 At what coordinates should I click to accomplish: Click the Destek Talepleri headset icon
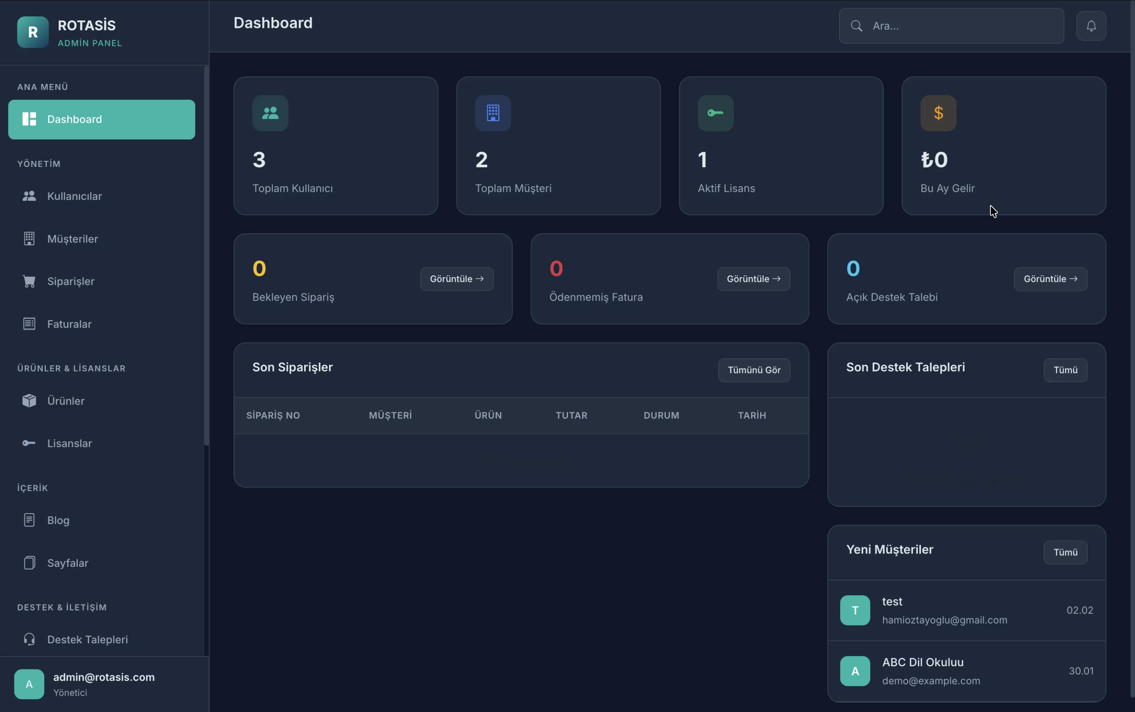coord(29,639)
